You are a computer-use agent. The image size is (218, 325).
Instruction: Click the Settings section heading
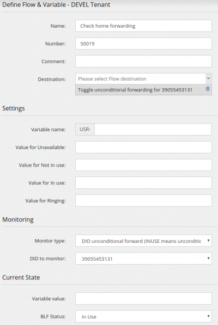coord(14,108)
